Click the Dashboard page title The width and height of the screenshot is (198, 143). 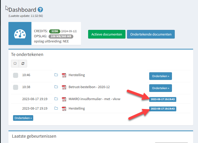(x=22, y=10)
